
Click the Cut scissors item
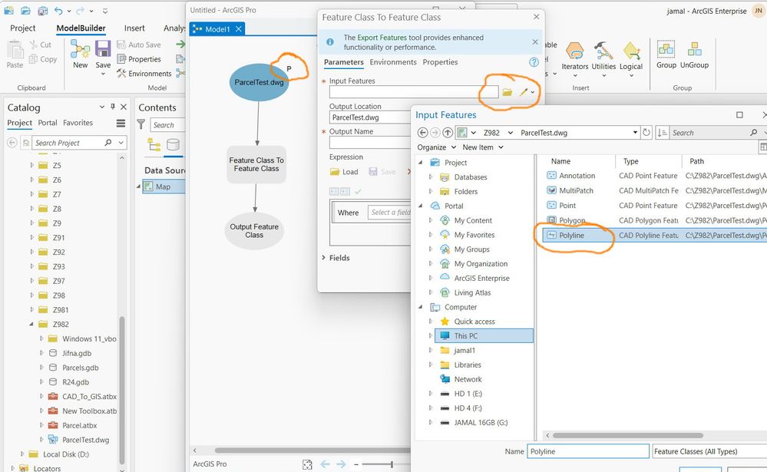[40, 45]
